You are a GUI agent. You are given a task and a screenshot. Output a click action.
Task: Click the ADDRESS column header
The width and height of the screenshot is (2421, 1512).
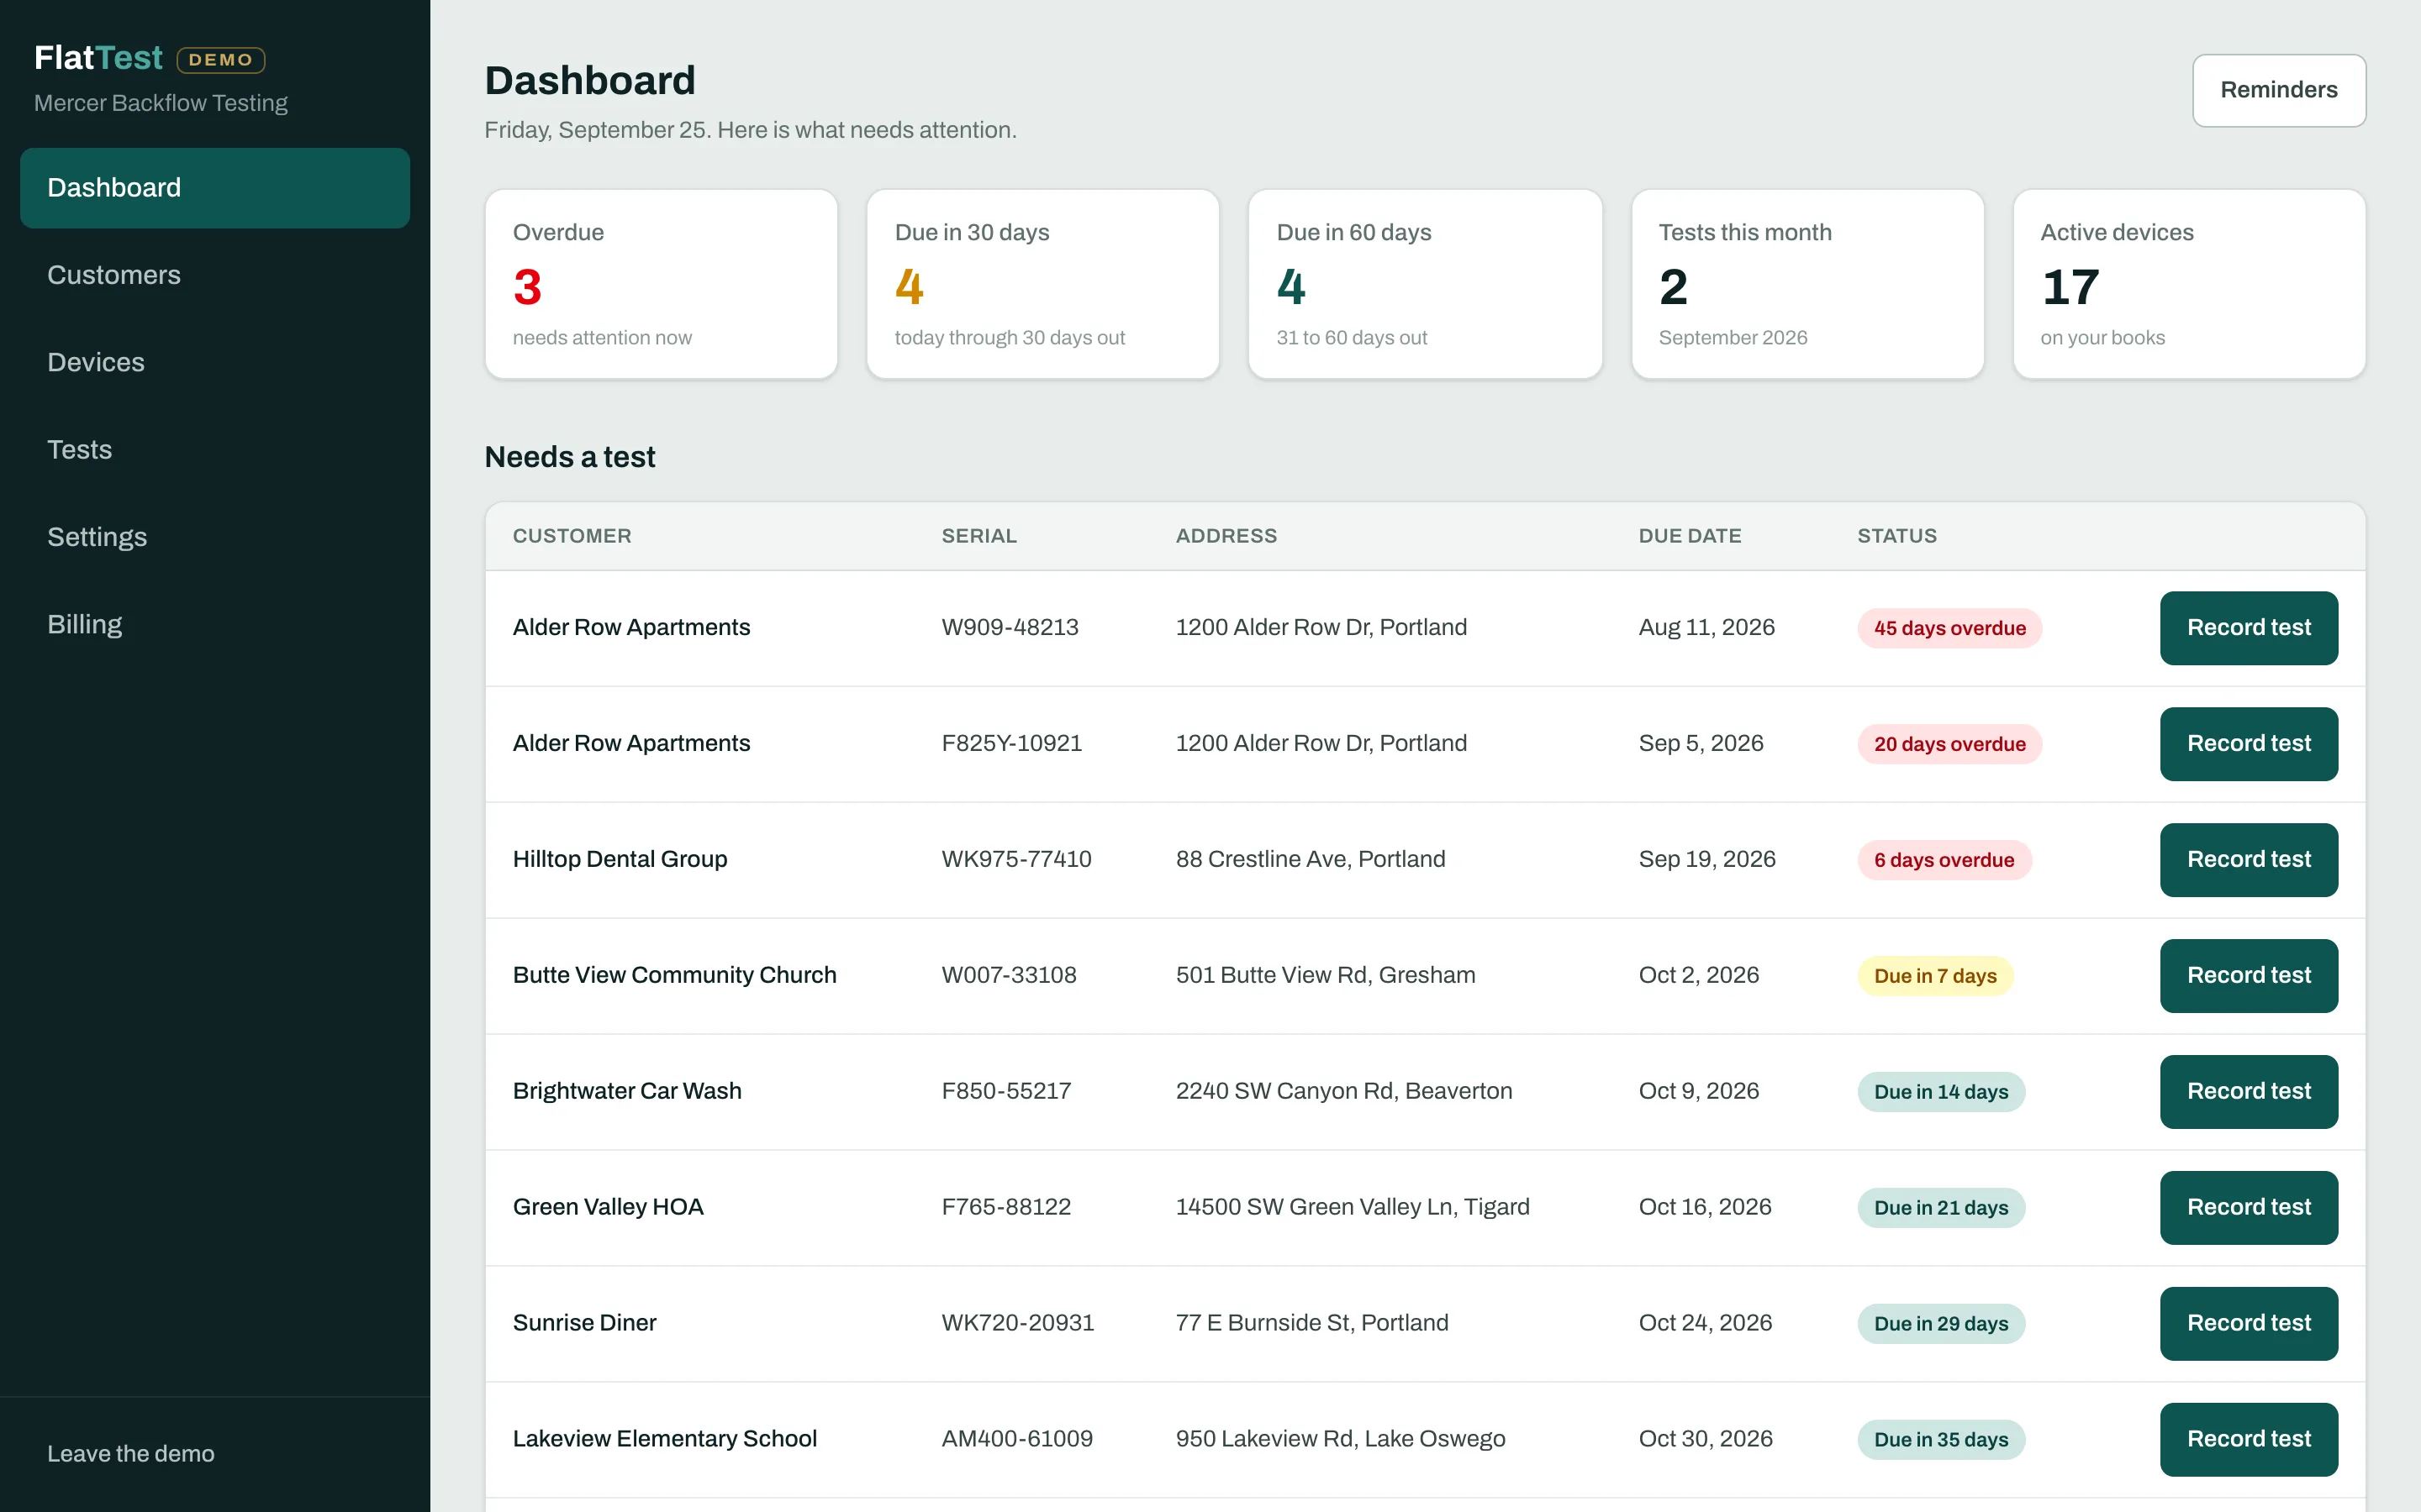[1226, 536]
